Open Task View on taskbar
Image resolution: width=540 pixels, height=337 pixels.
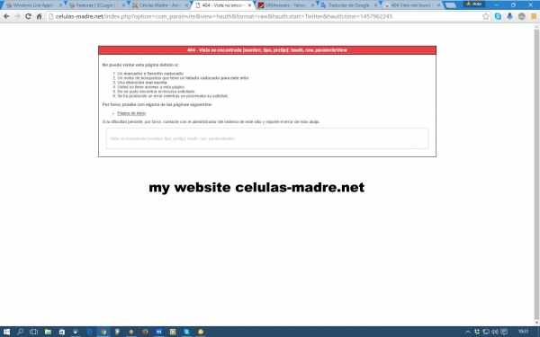(x=34, y=332)
